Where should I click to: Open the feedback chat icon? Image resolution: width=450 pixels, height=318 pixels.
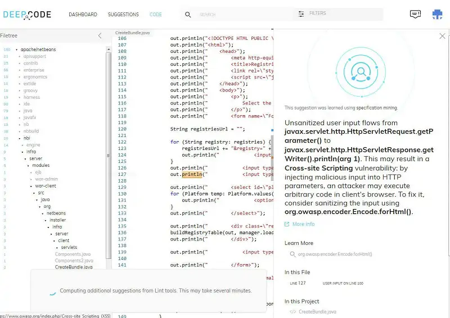point(415,14)
